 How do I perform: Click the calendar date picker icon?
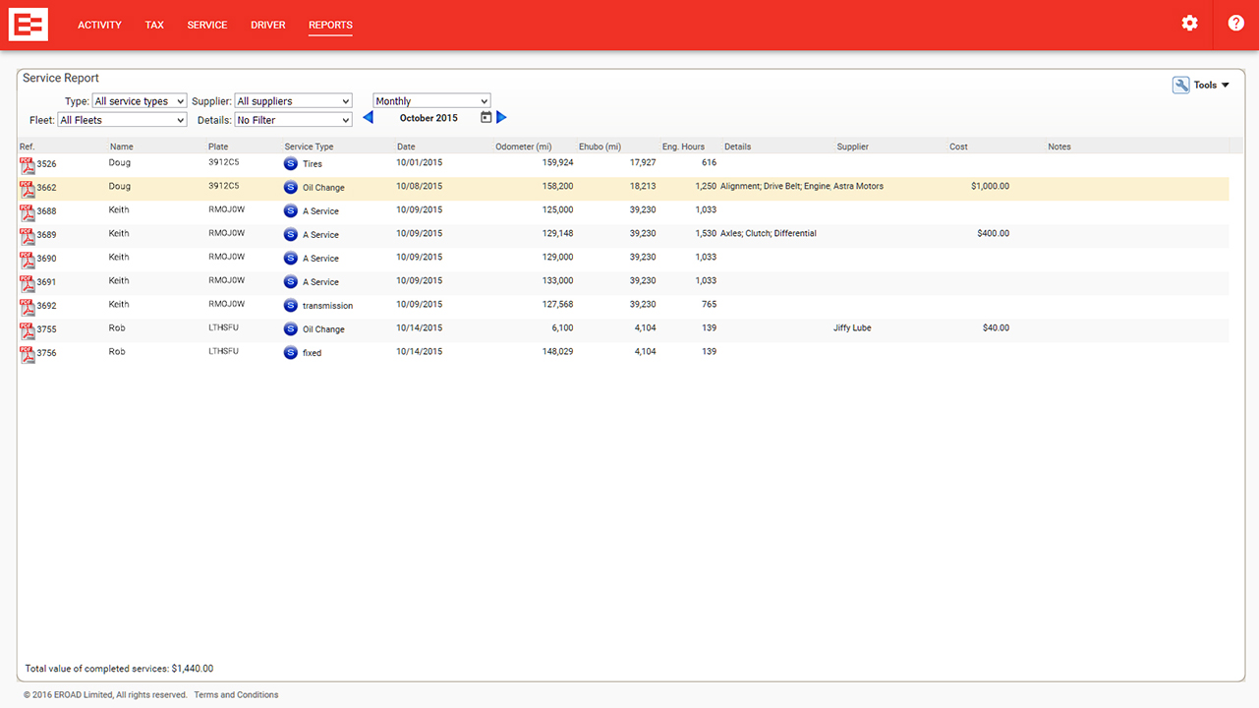tap(486, 118)
